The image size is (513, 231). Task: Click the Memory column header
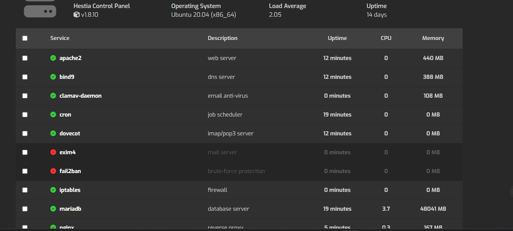pos(433,38)
